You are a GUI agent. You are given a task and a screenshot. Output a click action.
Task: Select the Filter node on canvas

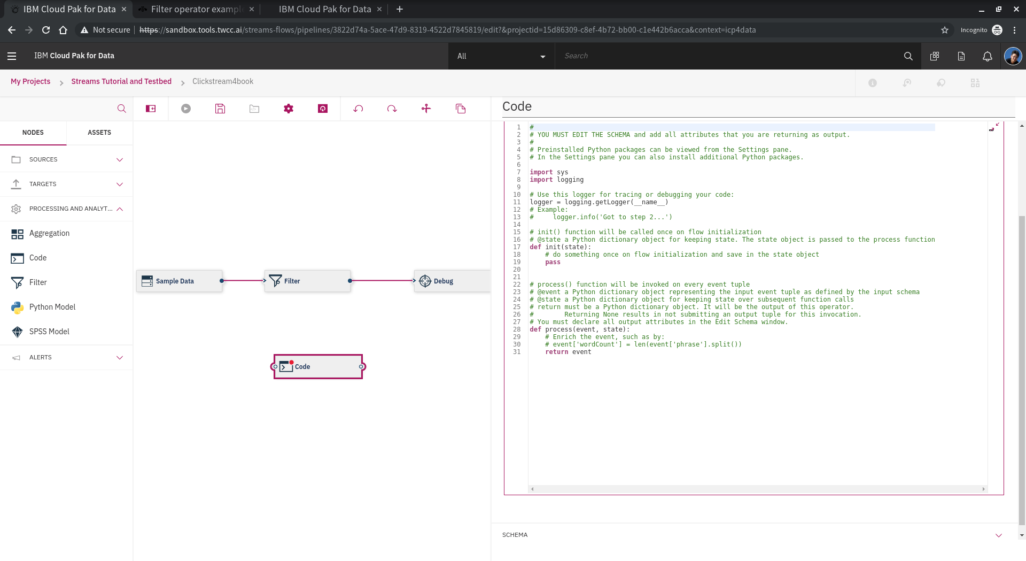[x=307, y=281]
